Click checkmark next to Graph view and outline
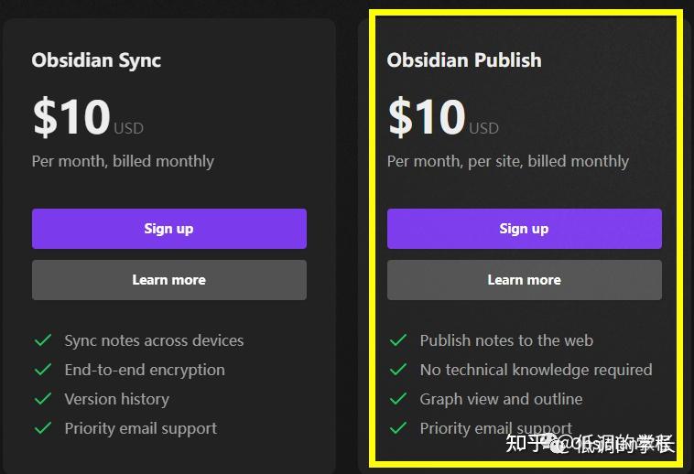 (397, 399)
